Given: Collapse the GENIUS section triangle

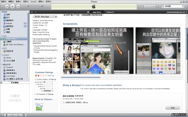Looking at the screenshot, I should pos(2,55).
